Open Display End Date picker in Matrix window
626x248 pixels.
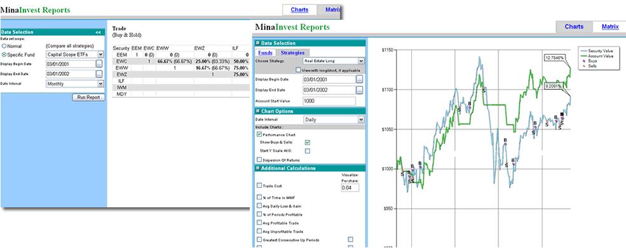coord(99,74)
